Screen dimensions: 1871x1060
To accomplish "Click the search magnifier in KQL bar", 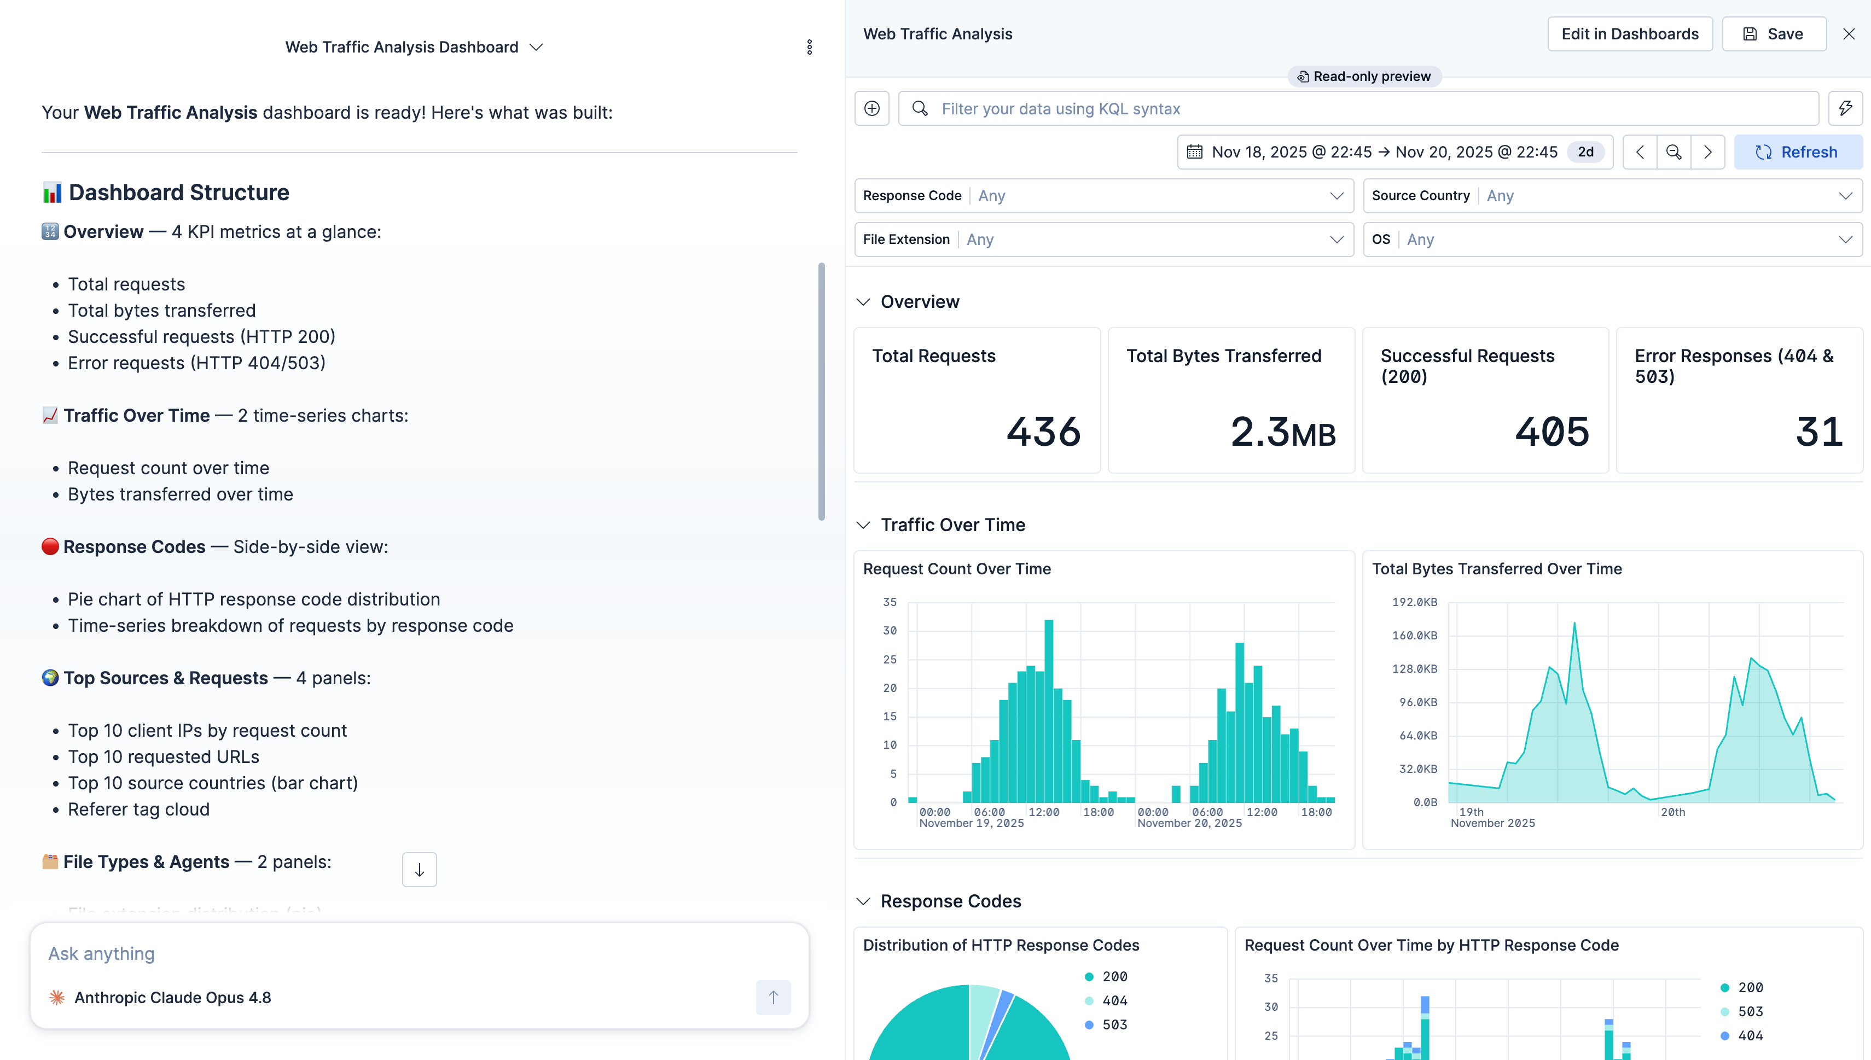I will (x=920, y=108).
